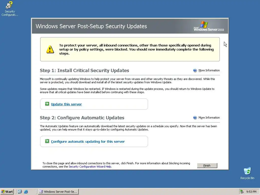
Task: Open the Update this server link
Action: coord(66,104)
